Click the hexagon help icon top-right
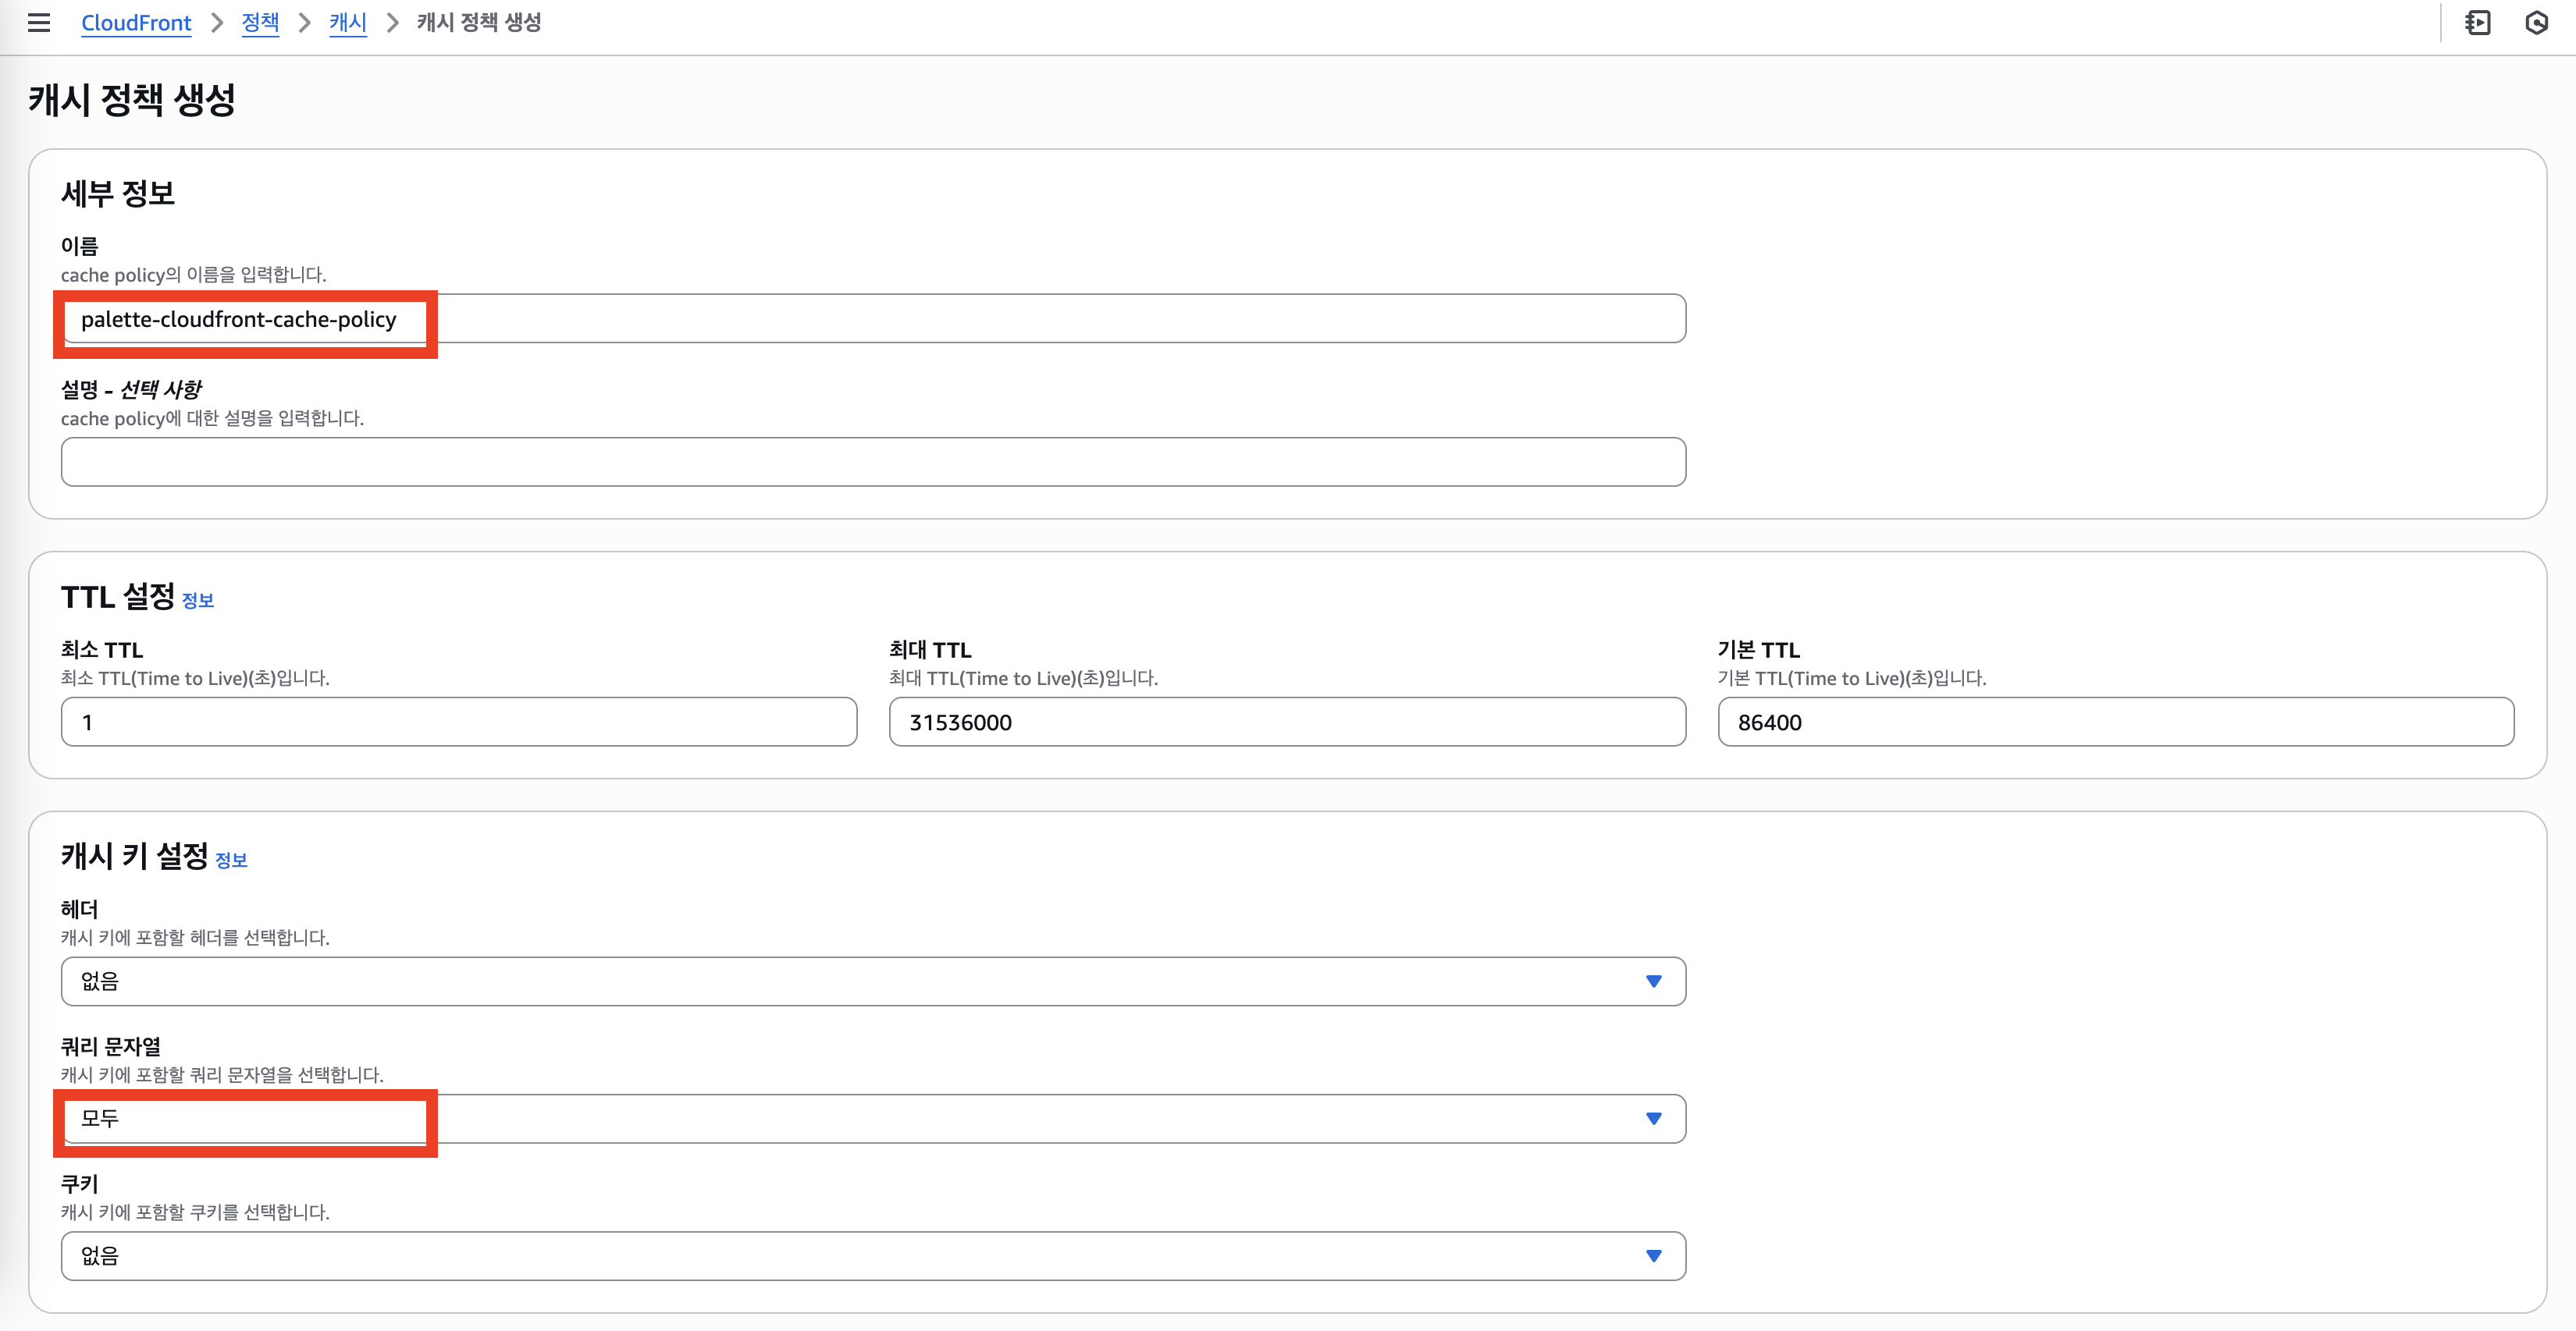The width and height of the screenshot is (2576, 1331). (x=2537, y=22)
